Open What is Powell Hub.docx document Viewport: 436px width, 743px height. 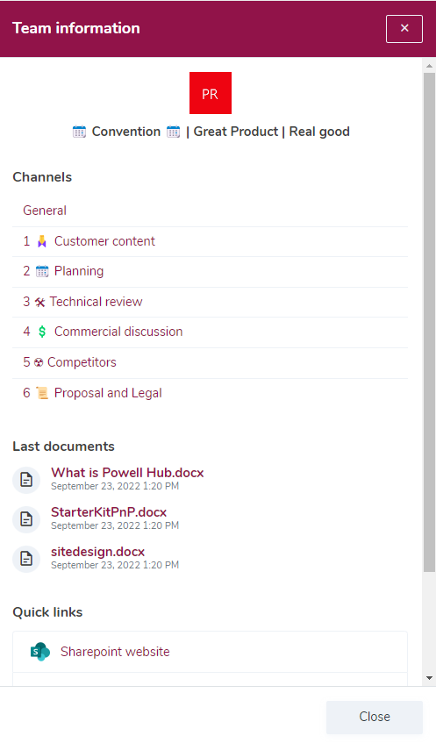coord(127,473)
